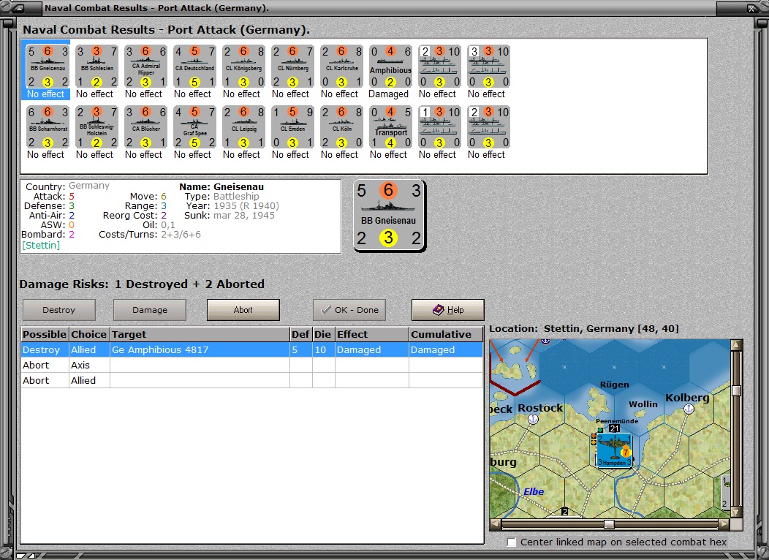The image size is (769, 560).
Task: Enable center linked map on combat hex
Action: coord(512,542)
